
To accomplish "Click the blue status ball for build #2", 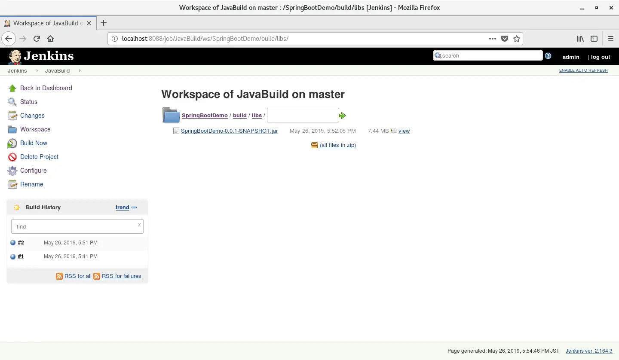I will (x=13, y=243).
